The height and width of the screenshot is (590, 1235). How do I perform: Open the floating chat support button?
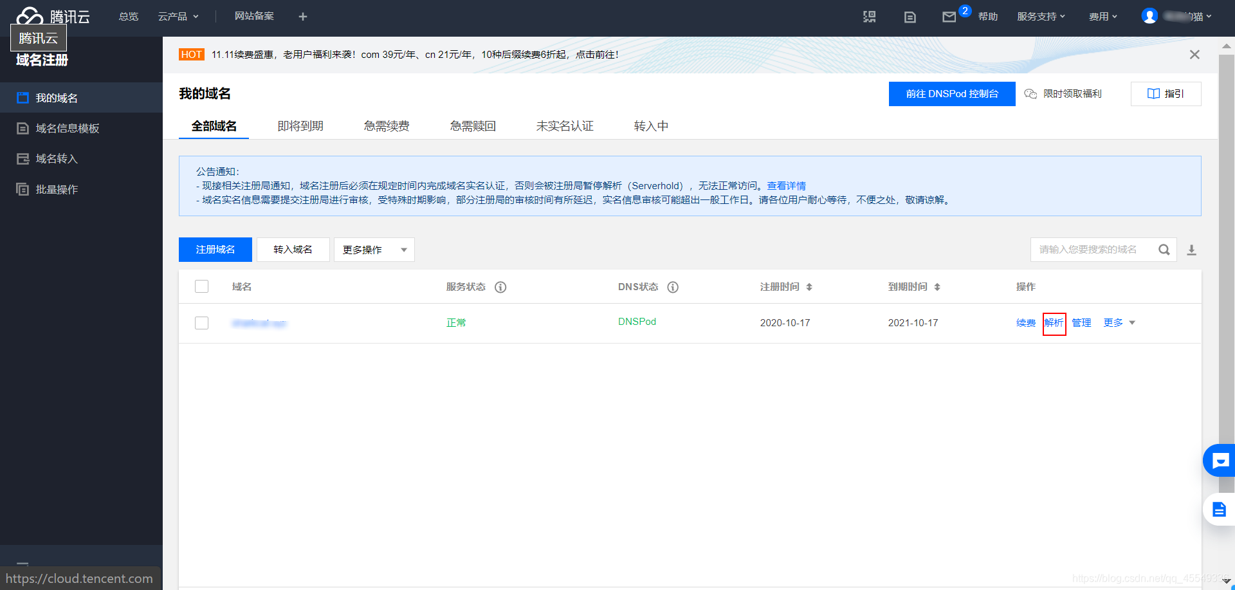click(x=1220, y=460)
